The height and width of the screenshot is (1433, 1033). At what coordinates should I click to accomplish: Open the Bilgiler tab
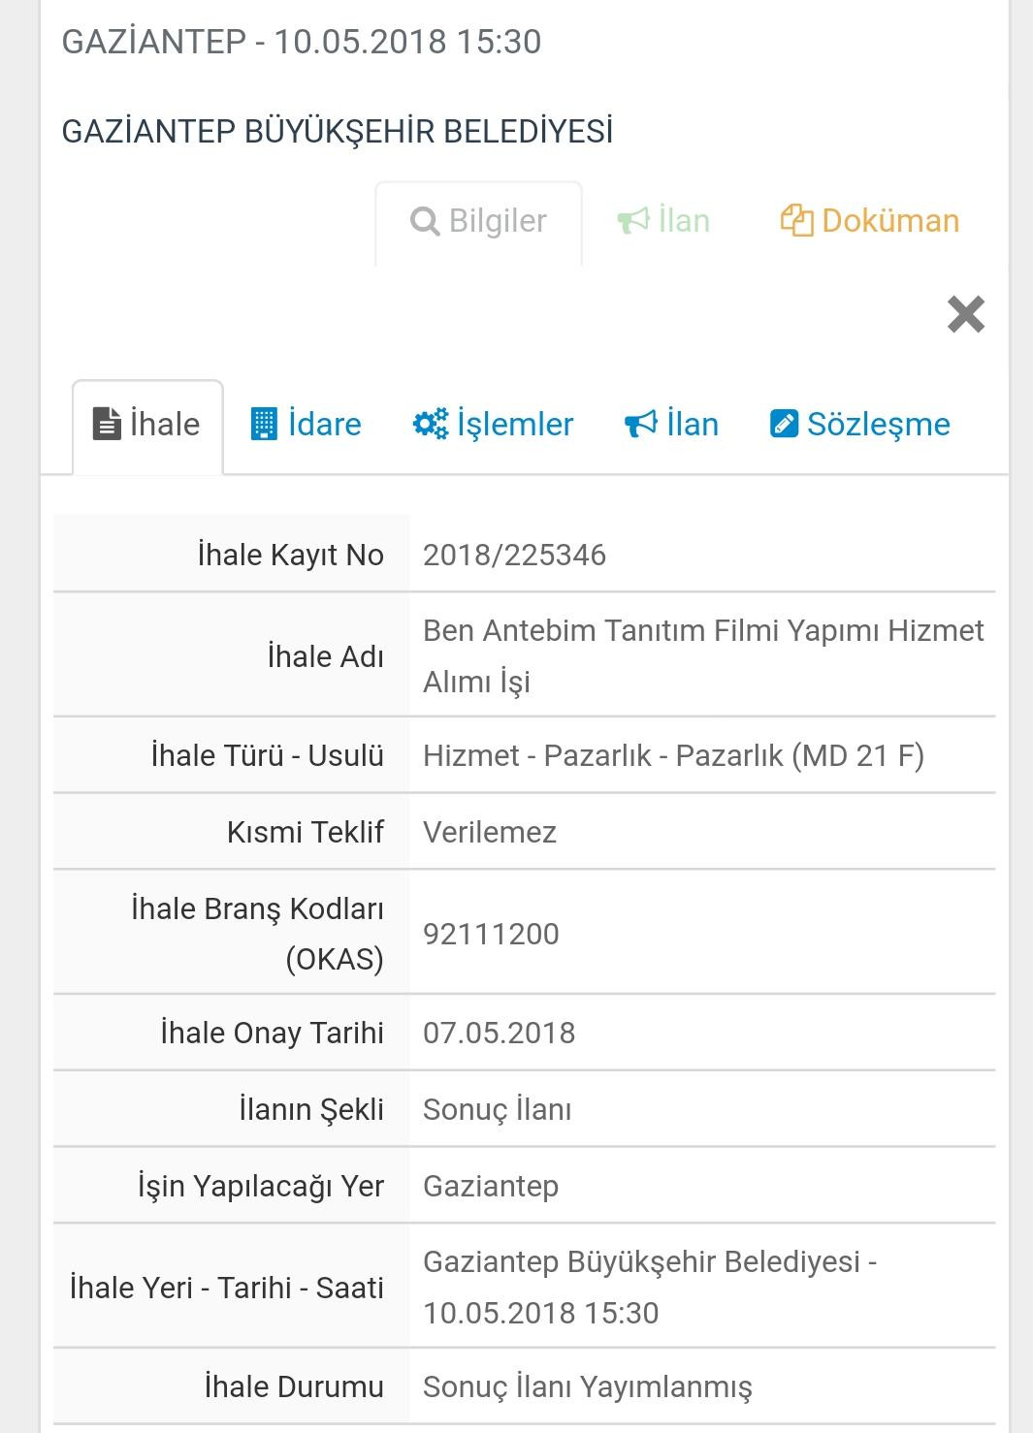coord(498,221)
